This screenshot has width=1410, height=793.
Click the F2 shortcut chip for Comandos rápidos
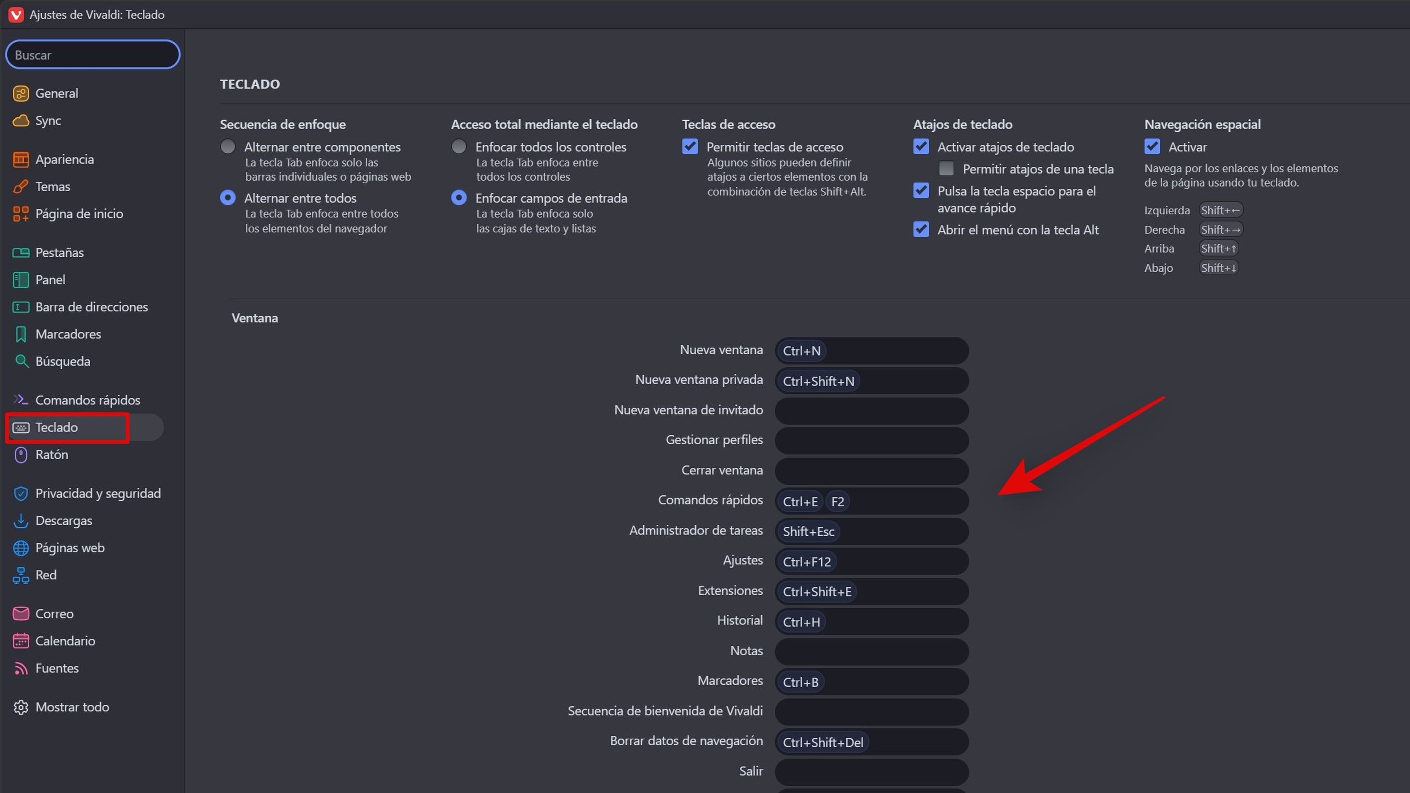(838, 501)
